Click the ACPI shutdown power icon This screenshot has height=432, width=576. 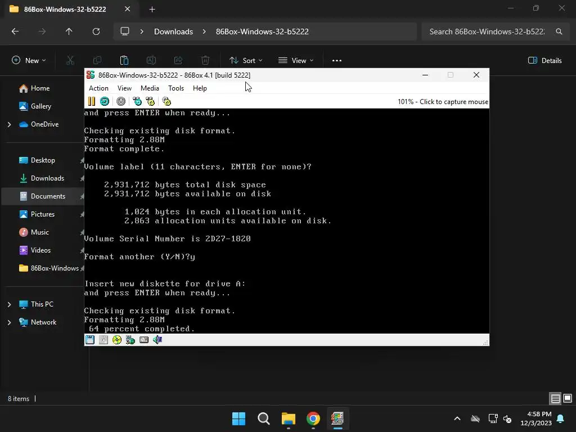(121, 101)
